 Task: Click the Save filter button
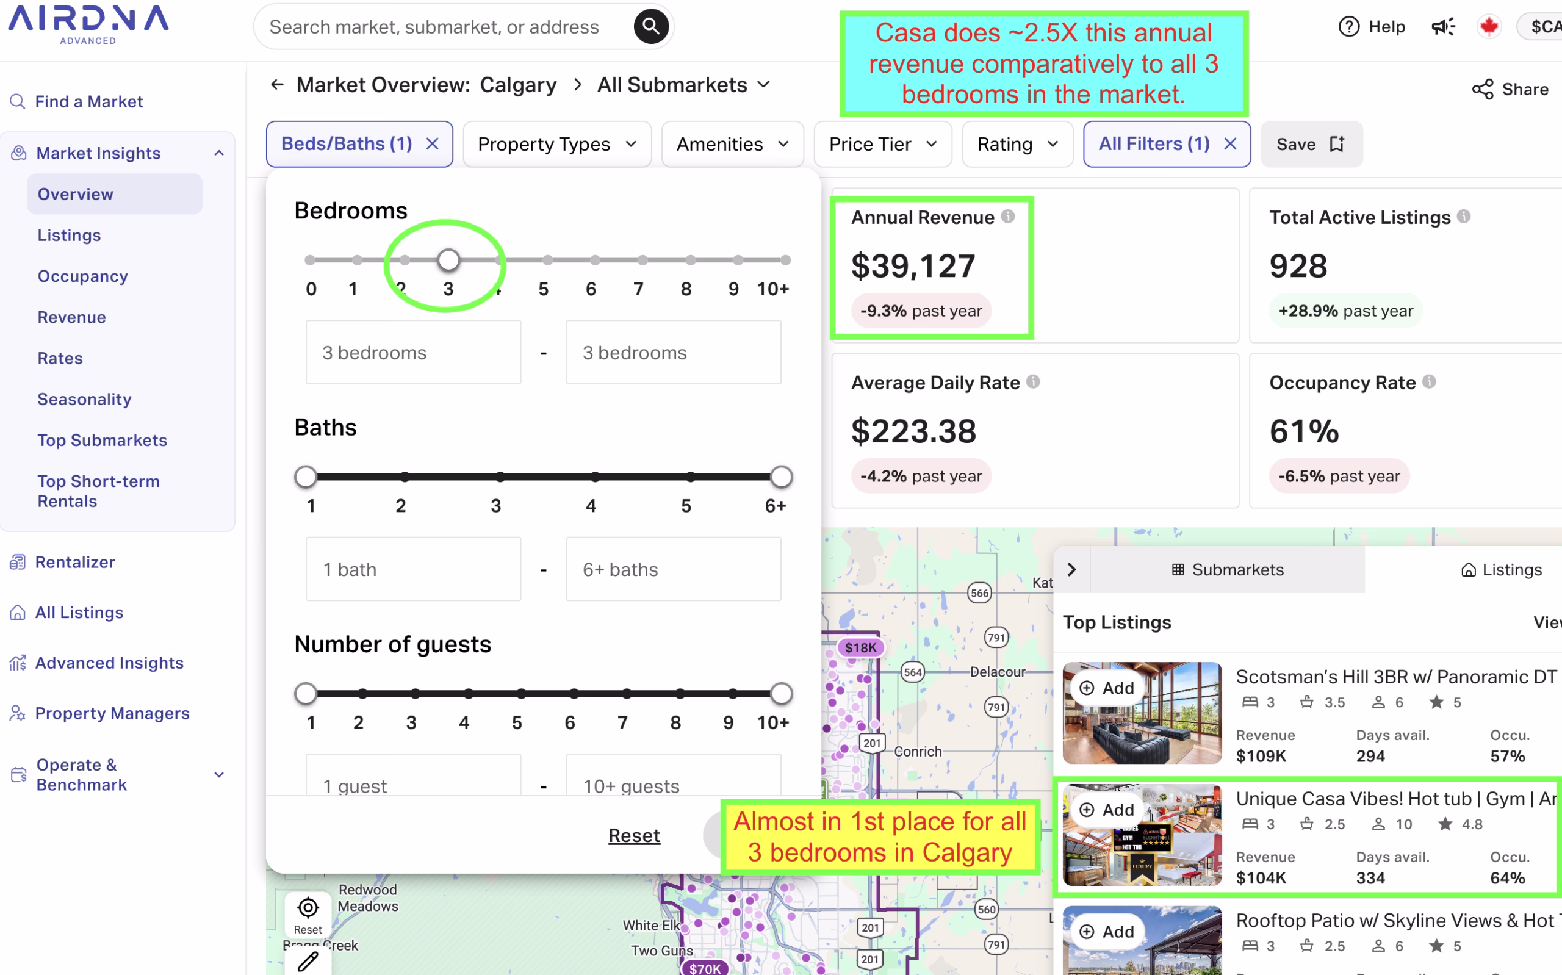pos(1311,144)
